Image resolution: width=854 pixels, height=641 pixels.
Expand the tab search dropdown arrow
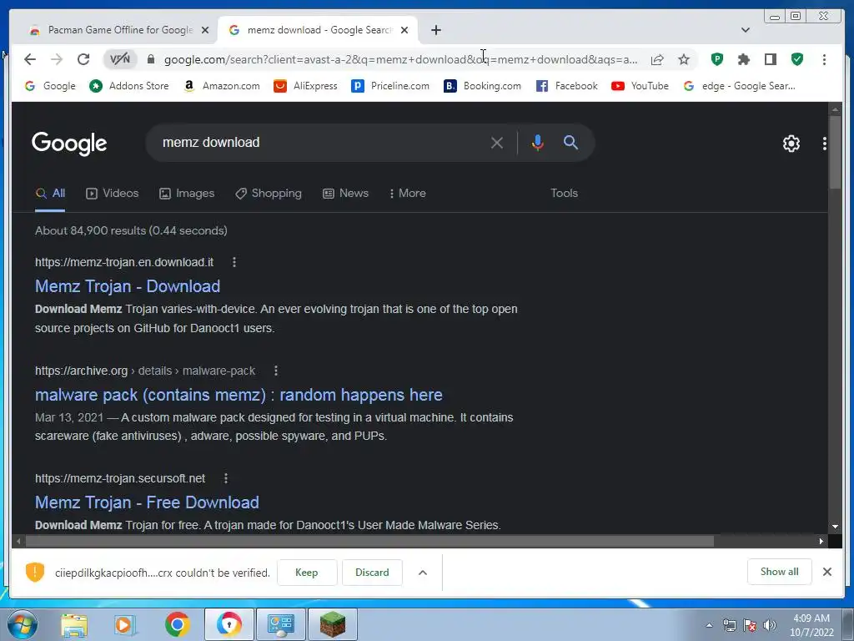746,30
